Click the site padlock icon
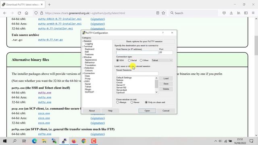Viewport: 258px width, 145px height. tap(42, 13)
